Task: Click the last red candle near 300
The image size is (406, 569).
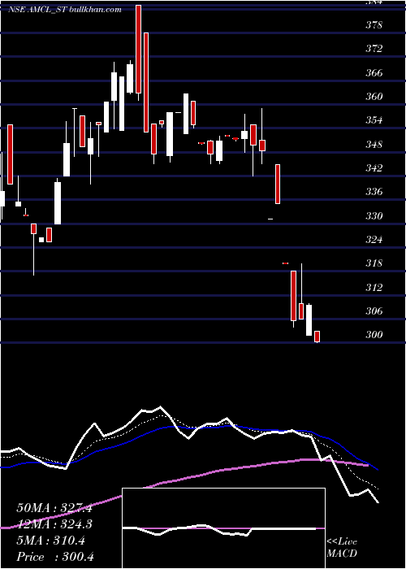Action: [x=317, y=337]
